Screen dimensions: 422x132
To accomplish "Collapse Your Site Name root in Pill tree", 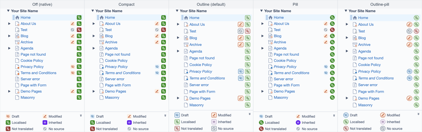I will point(261,11).
